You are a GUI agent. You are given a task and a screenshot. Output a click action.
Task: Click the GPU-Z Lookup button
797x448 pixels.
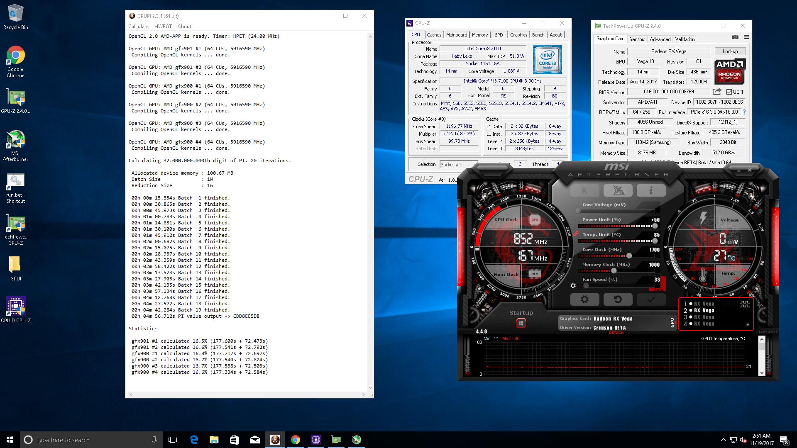(730, 51)
